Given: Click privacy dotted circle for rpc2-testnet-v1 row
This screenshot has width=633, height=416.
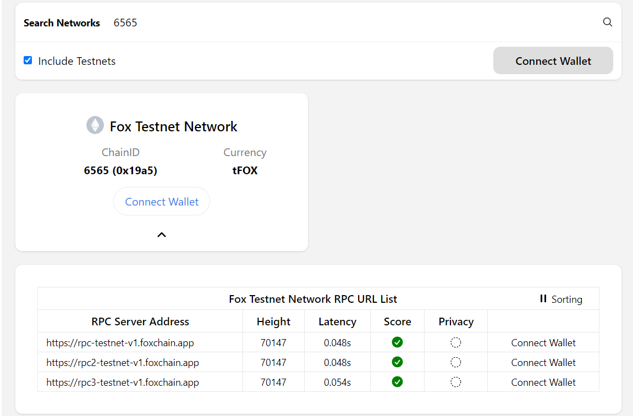Looking at the screenshot, I should [x=456, y=362].
